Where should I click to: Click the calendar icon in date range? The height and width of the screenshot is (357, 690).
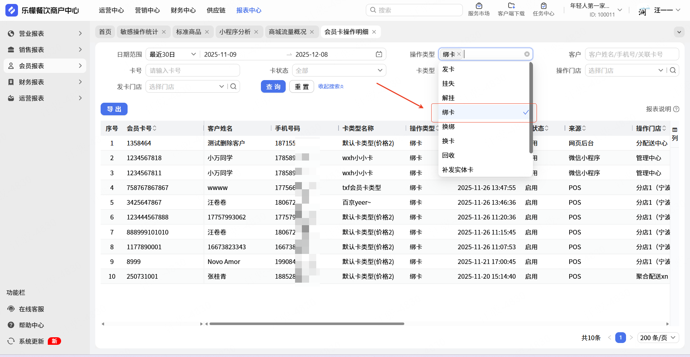tap(379, 54)
